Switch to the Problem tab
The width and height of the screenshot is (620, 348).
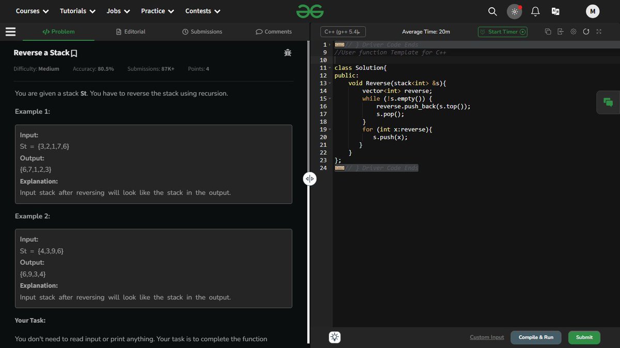click(x=58, y=31)
